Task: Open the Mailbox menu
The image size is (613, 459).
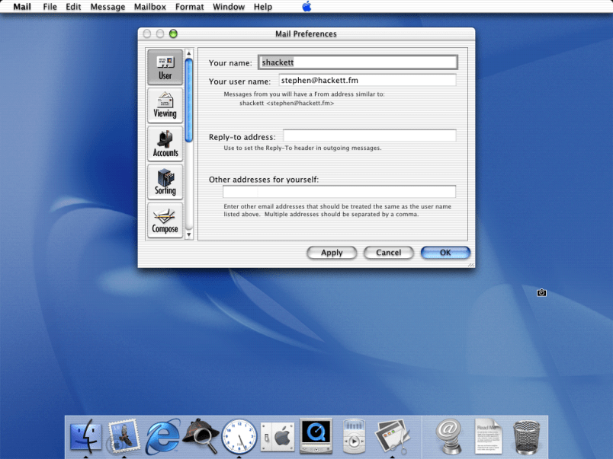Action: [150, 7]
